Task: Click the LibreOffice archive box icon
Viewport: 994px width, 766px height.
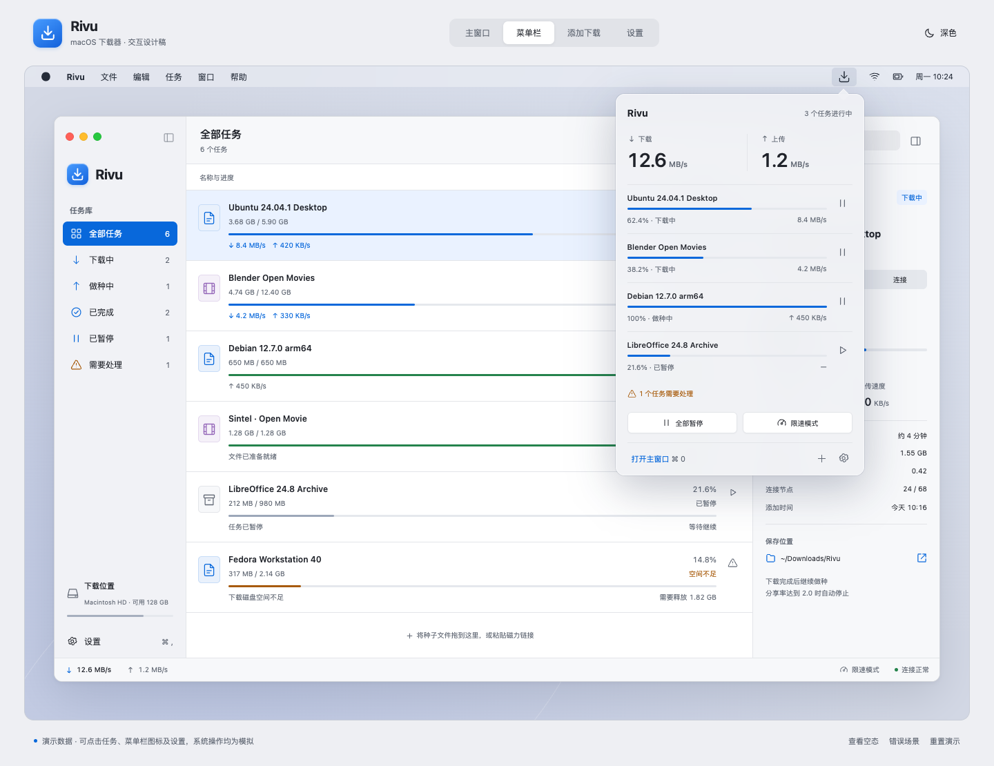Action: click(x=209, y=500)
